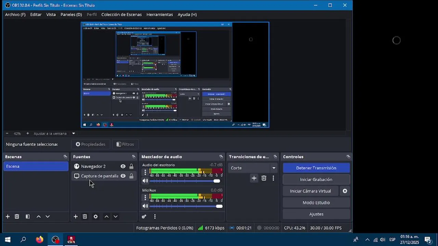Lock the Navegador 2 source
The height and width of the screenshot is (246, 438).
(x=131, y=166)
